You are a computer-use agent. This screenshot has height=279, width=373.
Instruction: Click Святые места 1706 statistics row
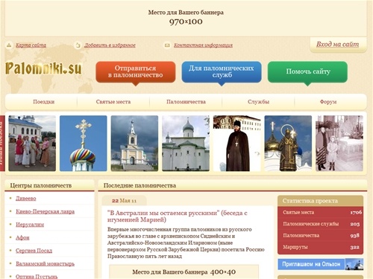click(320, 212)
